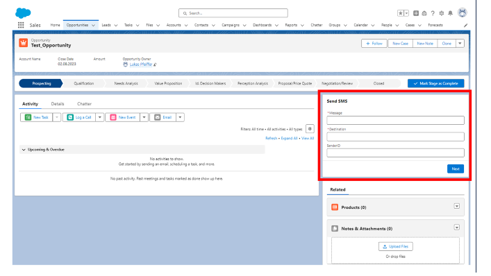Viewport: 491px width, 276px height.
Task: Select the Qualification stage in path
Action: [x=83, y=83]
